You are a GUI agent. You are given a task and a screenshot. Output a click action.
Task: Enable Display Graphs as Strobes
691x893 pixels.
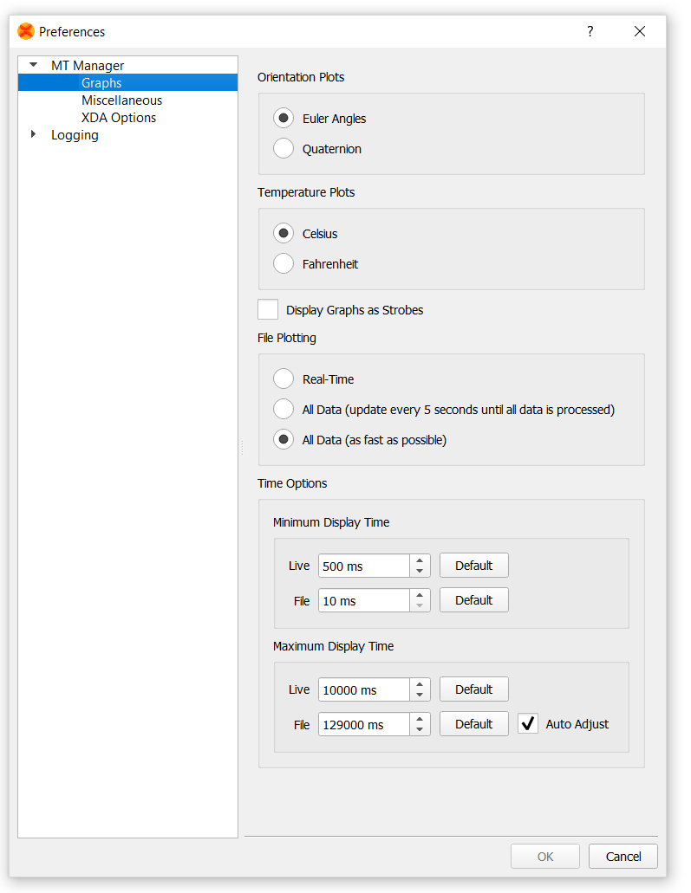pos(267,309)
